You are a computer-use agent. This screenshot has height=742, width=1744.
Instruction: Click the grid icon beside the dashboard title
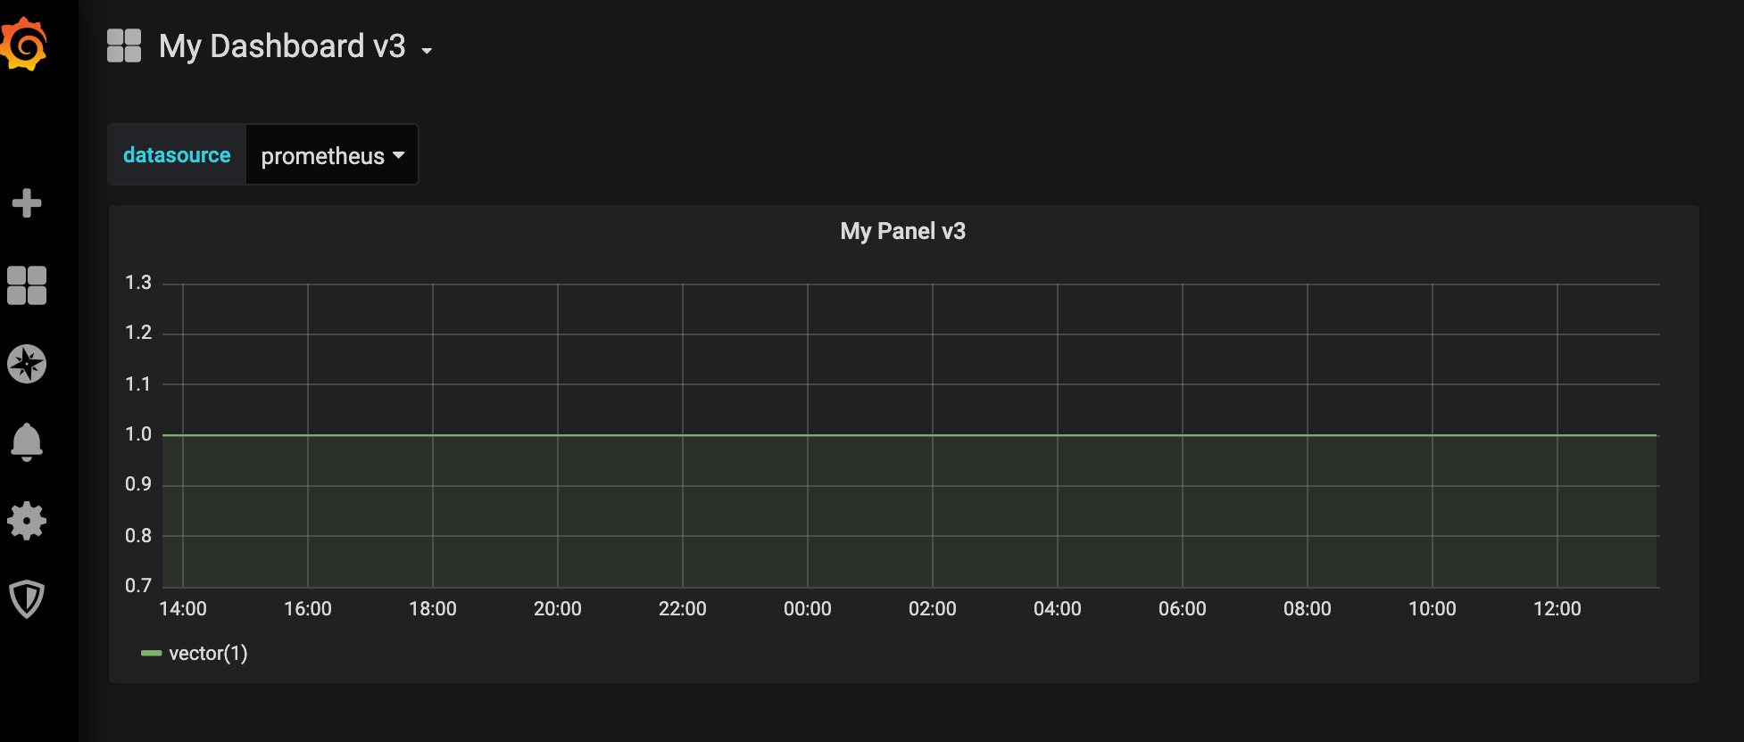124,46
